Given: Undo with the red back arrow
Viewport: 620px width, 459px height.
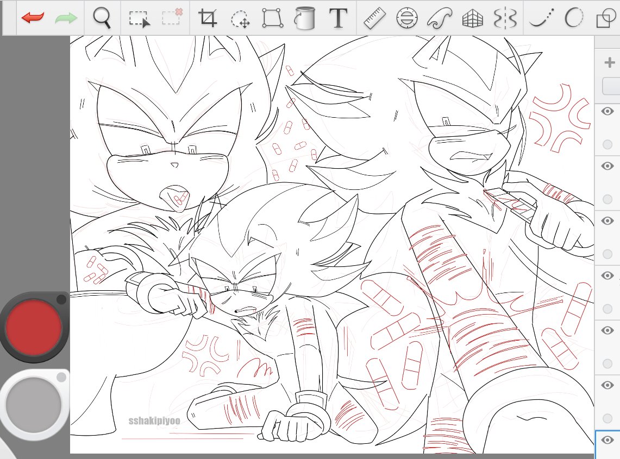Looking at the screenshot, I should point(33,18).
